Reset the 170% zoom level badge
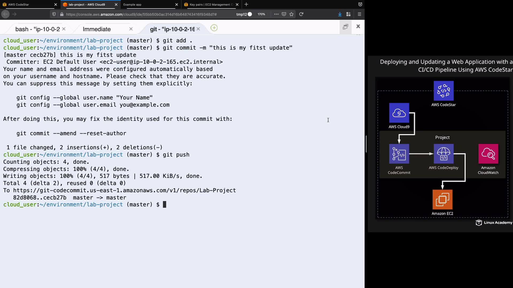513x288 pixels. pyautogui.click(x=261, y=14)
